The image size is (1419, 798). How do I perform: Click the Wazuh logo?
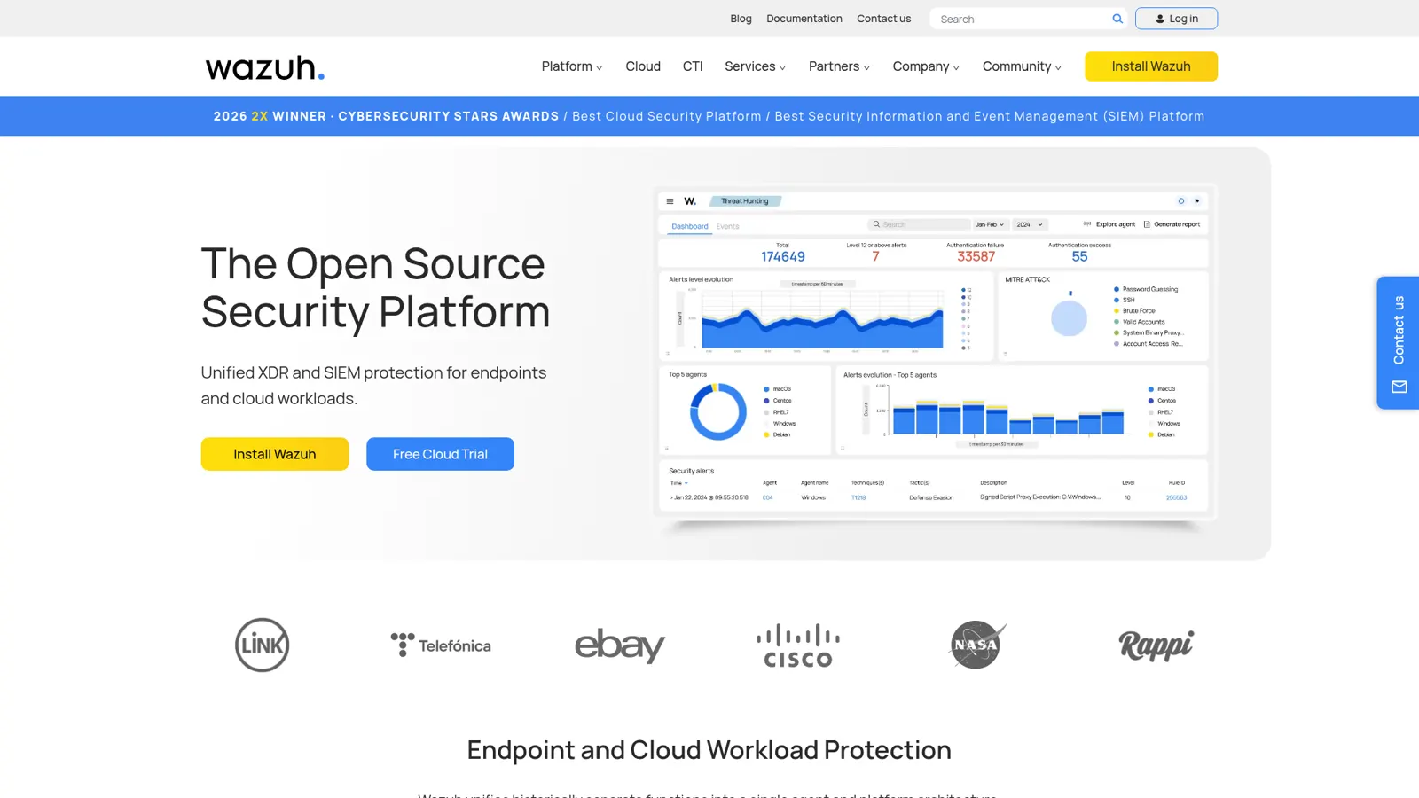[x=265, y=67]
